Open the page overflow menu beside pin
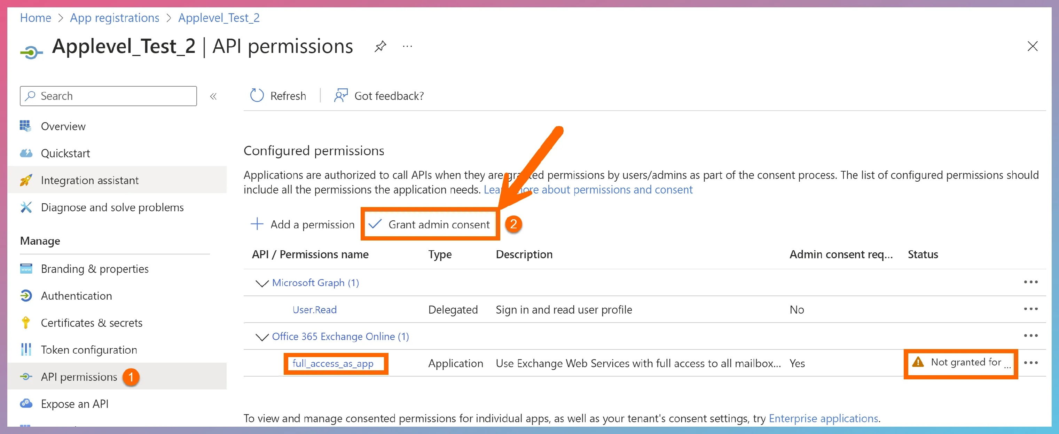 407,46
